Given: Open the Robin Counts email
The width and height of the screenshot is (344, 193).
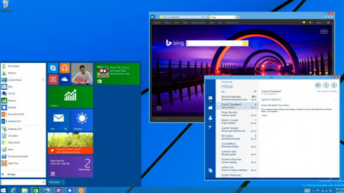Looking at the screenshot, I should pos(237,121).
